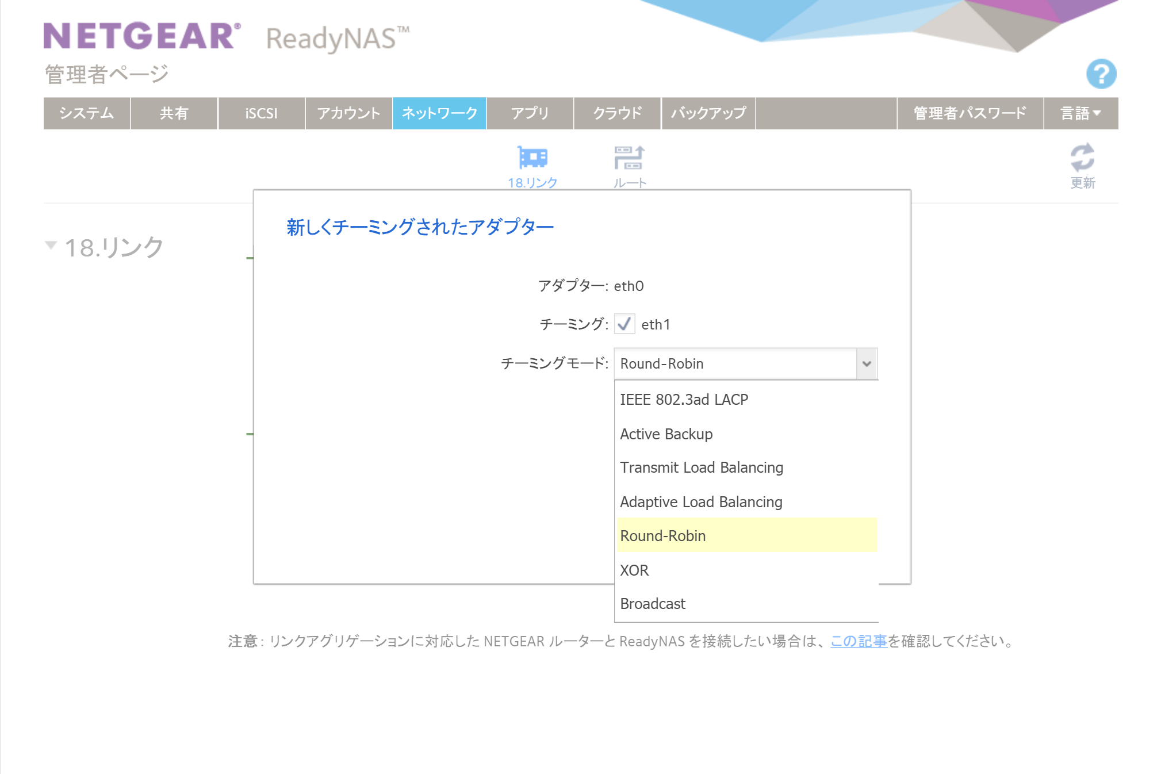Pick Adaptive Load Balancing option
This screenshot has width=1161, height=774.
click(x=700, y=502)
